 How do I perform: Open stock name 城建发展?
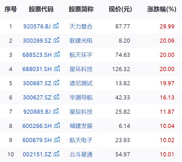coord(81,126)
